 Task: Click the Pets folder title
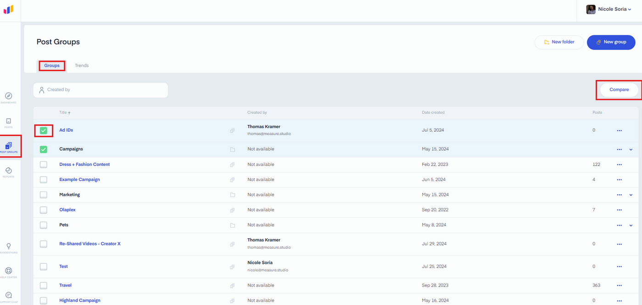(64, 225)
